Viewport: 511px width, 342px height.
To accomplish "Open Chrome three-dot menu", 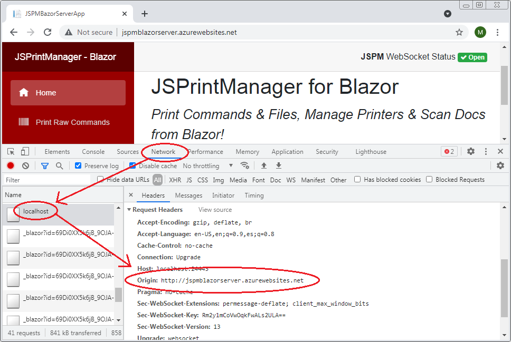I will (x=497, y=32).
